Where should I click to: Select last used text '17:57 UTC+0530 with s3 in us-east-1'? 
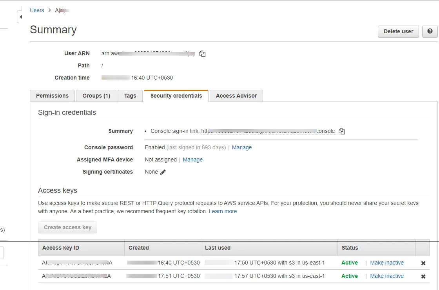[279, 276]
